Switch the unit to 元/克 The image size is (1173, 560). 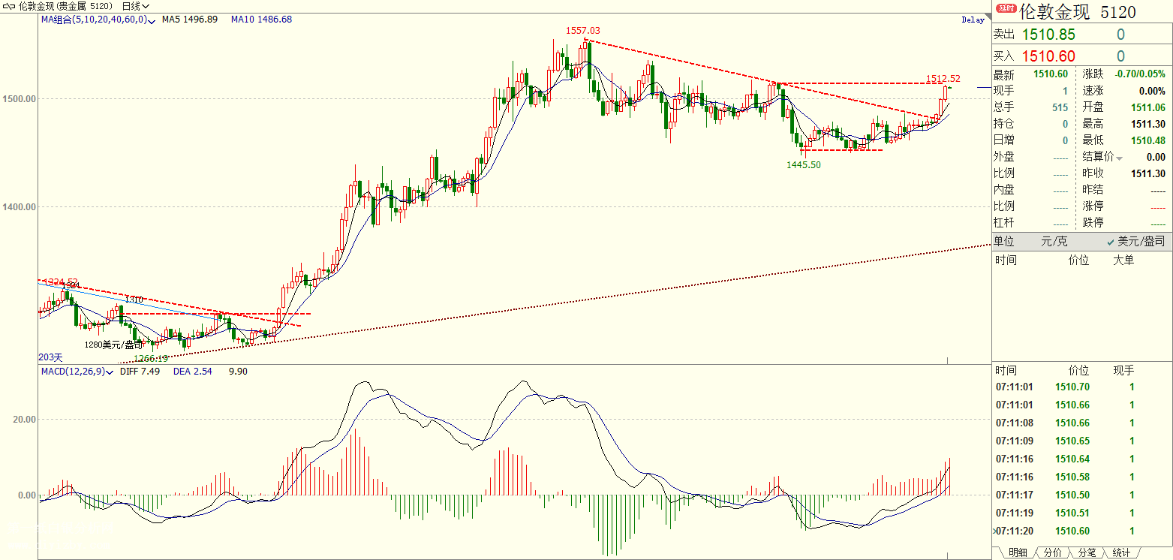(1052, 241)
